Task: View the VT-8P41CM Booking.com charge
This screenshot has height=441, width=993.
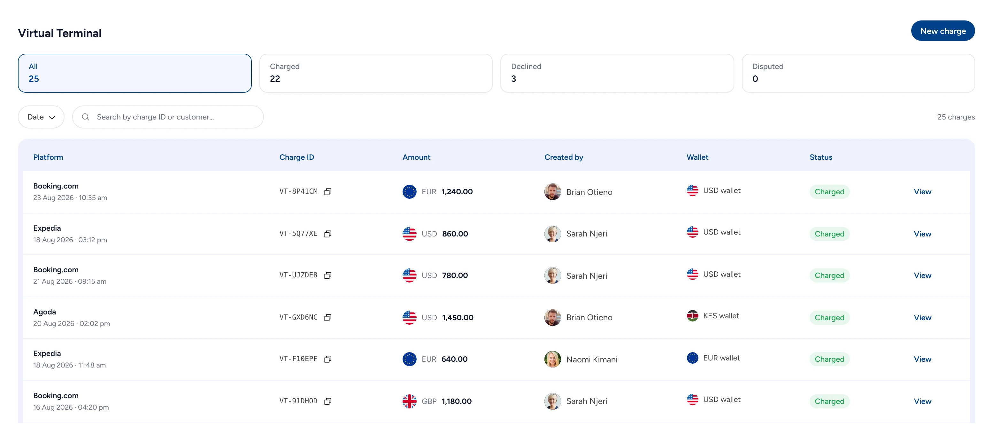Action: (922, 192)
